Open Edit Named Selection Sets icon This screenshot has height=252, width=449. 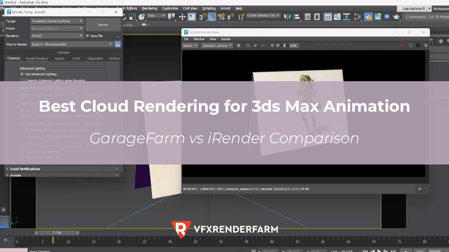pos(241,16)
